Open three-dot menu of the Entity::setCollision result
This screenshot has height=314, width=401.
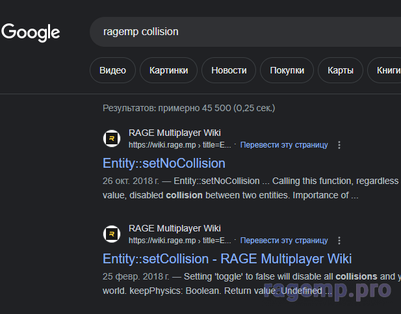tap(339, 241)
